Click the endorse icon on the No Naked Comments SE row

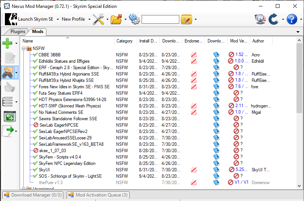(194, 112)
